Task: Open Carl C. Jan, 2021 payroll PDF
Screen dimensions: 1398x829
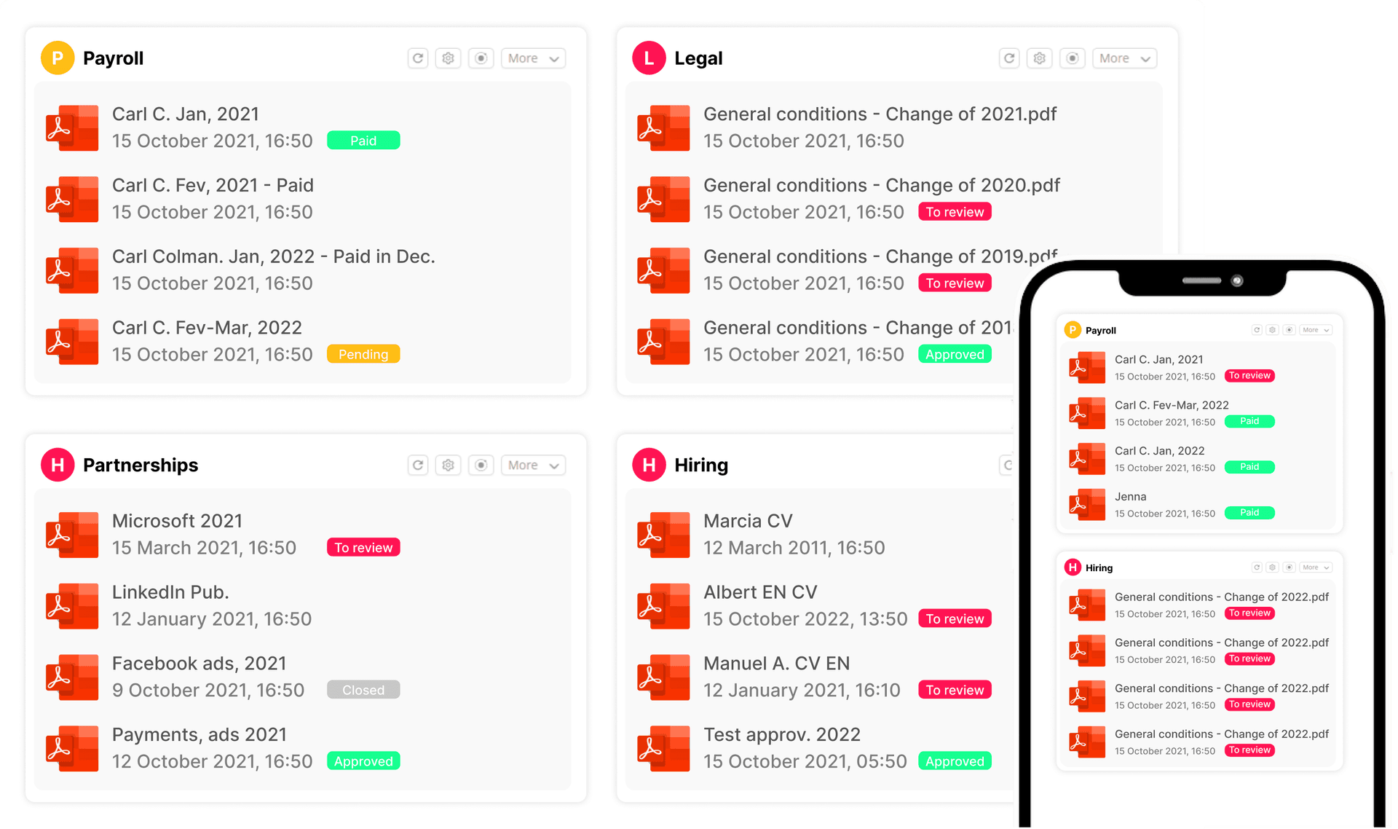Action: [186, 114]
